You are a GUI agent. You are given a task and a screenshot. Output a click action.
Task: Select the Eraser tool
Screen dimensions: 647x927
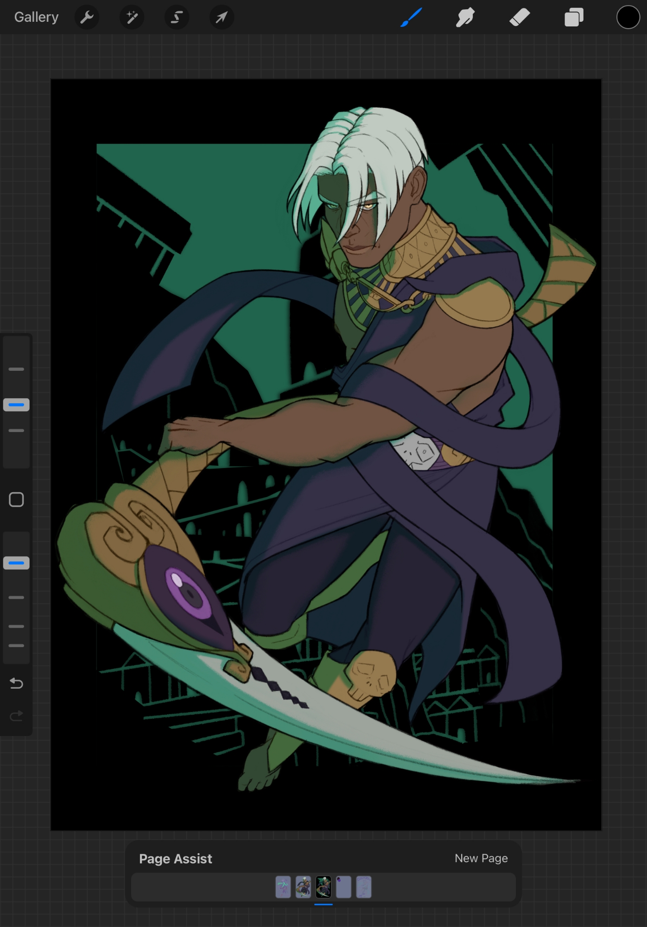point(520,18)
